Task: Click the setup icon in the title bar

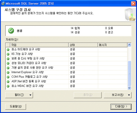Action: coord(3,3)
